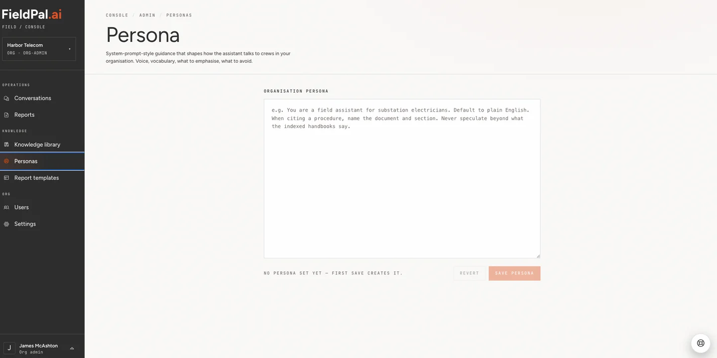Screen dimensions: 717x358
Task: Click the J user avatar
Action: point(9,348)
